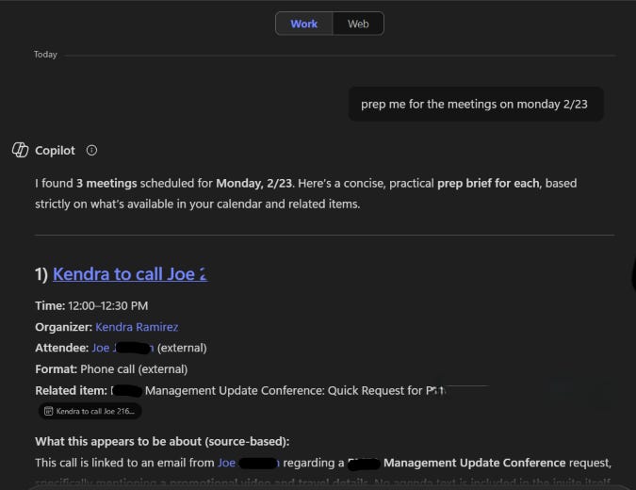Click the 'Copilot' name label
The height and width of the screenshot is (490, 636).
click(55, 151)
